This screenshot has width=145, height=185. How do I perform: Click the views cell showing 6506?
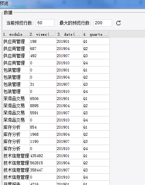click(43, 99)
